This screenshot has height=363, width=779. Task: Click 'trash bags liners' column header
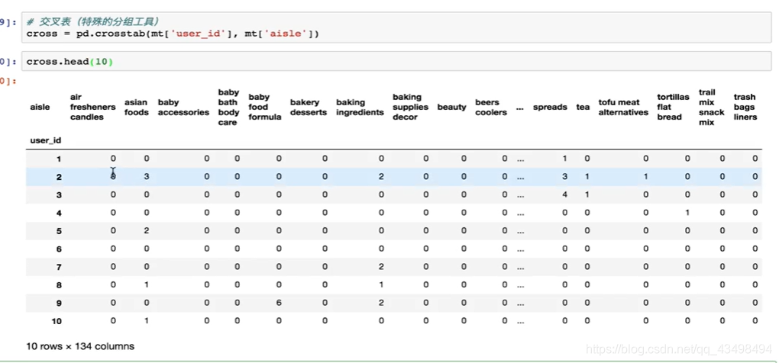745,107
